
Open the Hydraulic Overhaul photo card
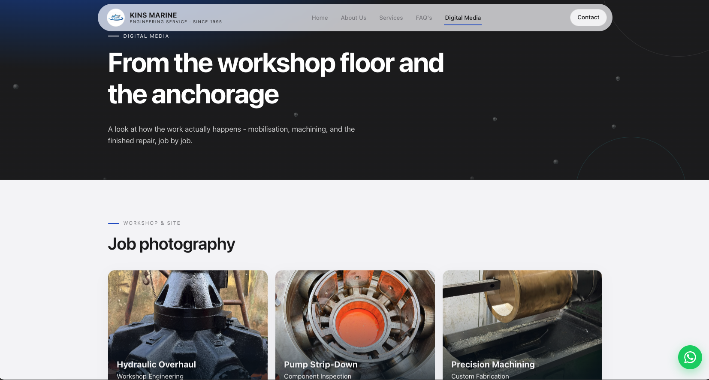188,325
